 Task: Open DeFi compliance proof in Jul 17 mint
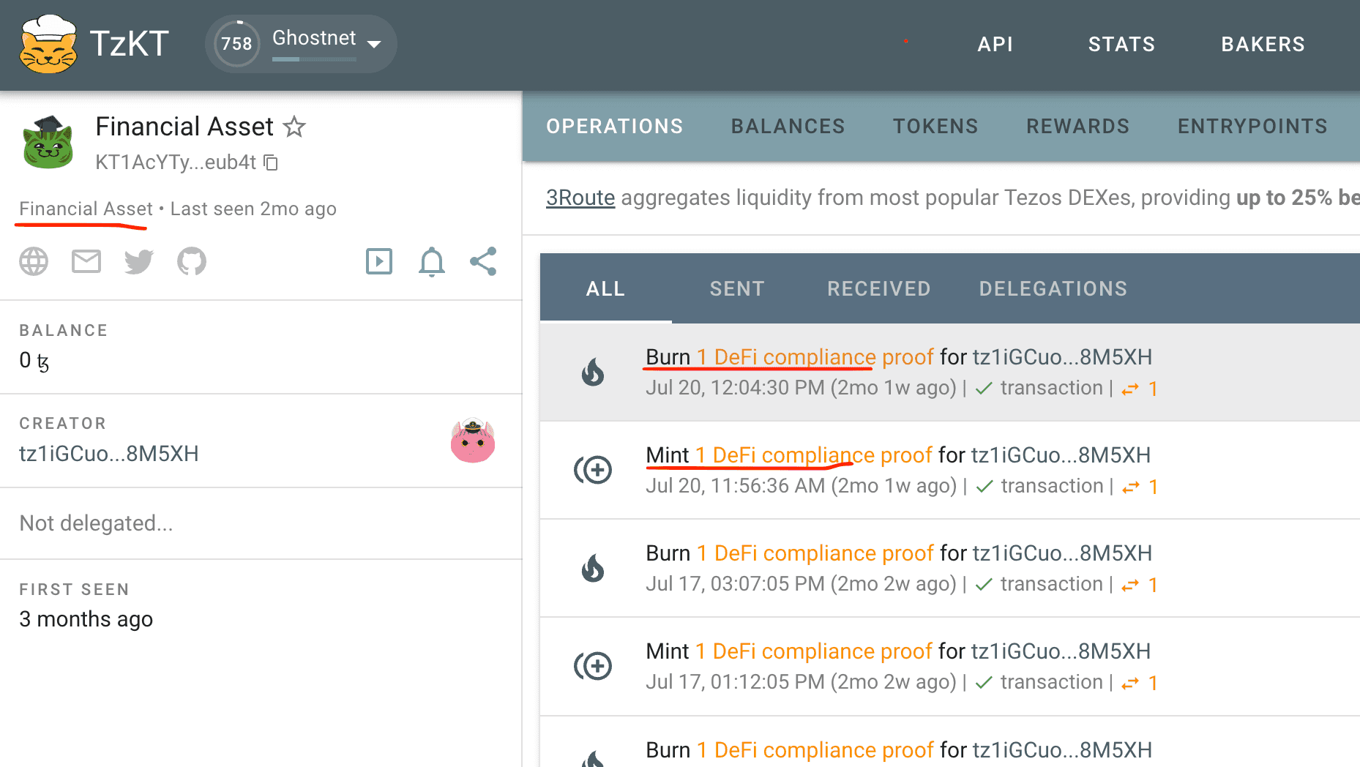point(822,651)
